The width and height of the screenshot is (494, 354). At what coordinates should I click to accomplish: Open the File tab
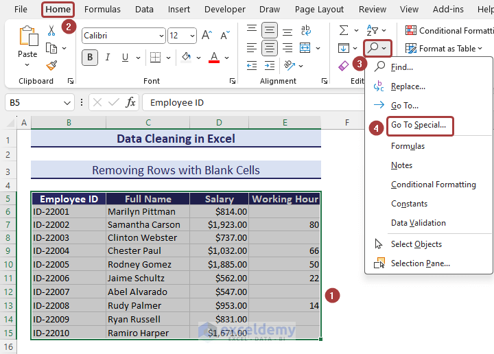pyautogui.click(x=21, y=9)
